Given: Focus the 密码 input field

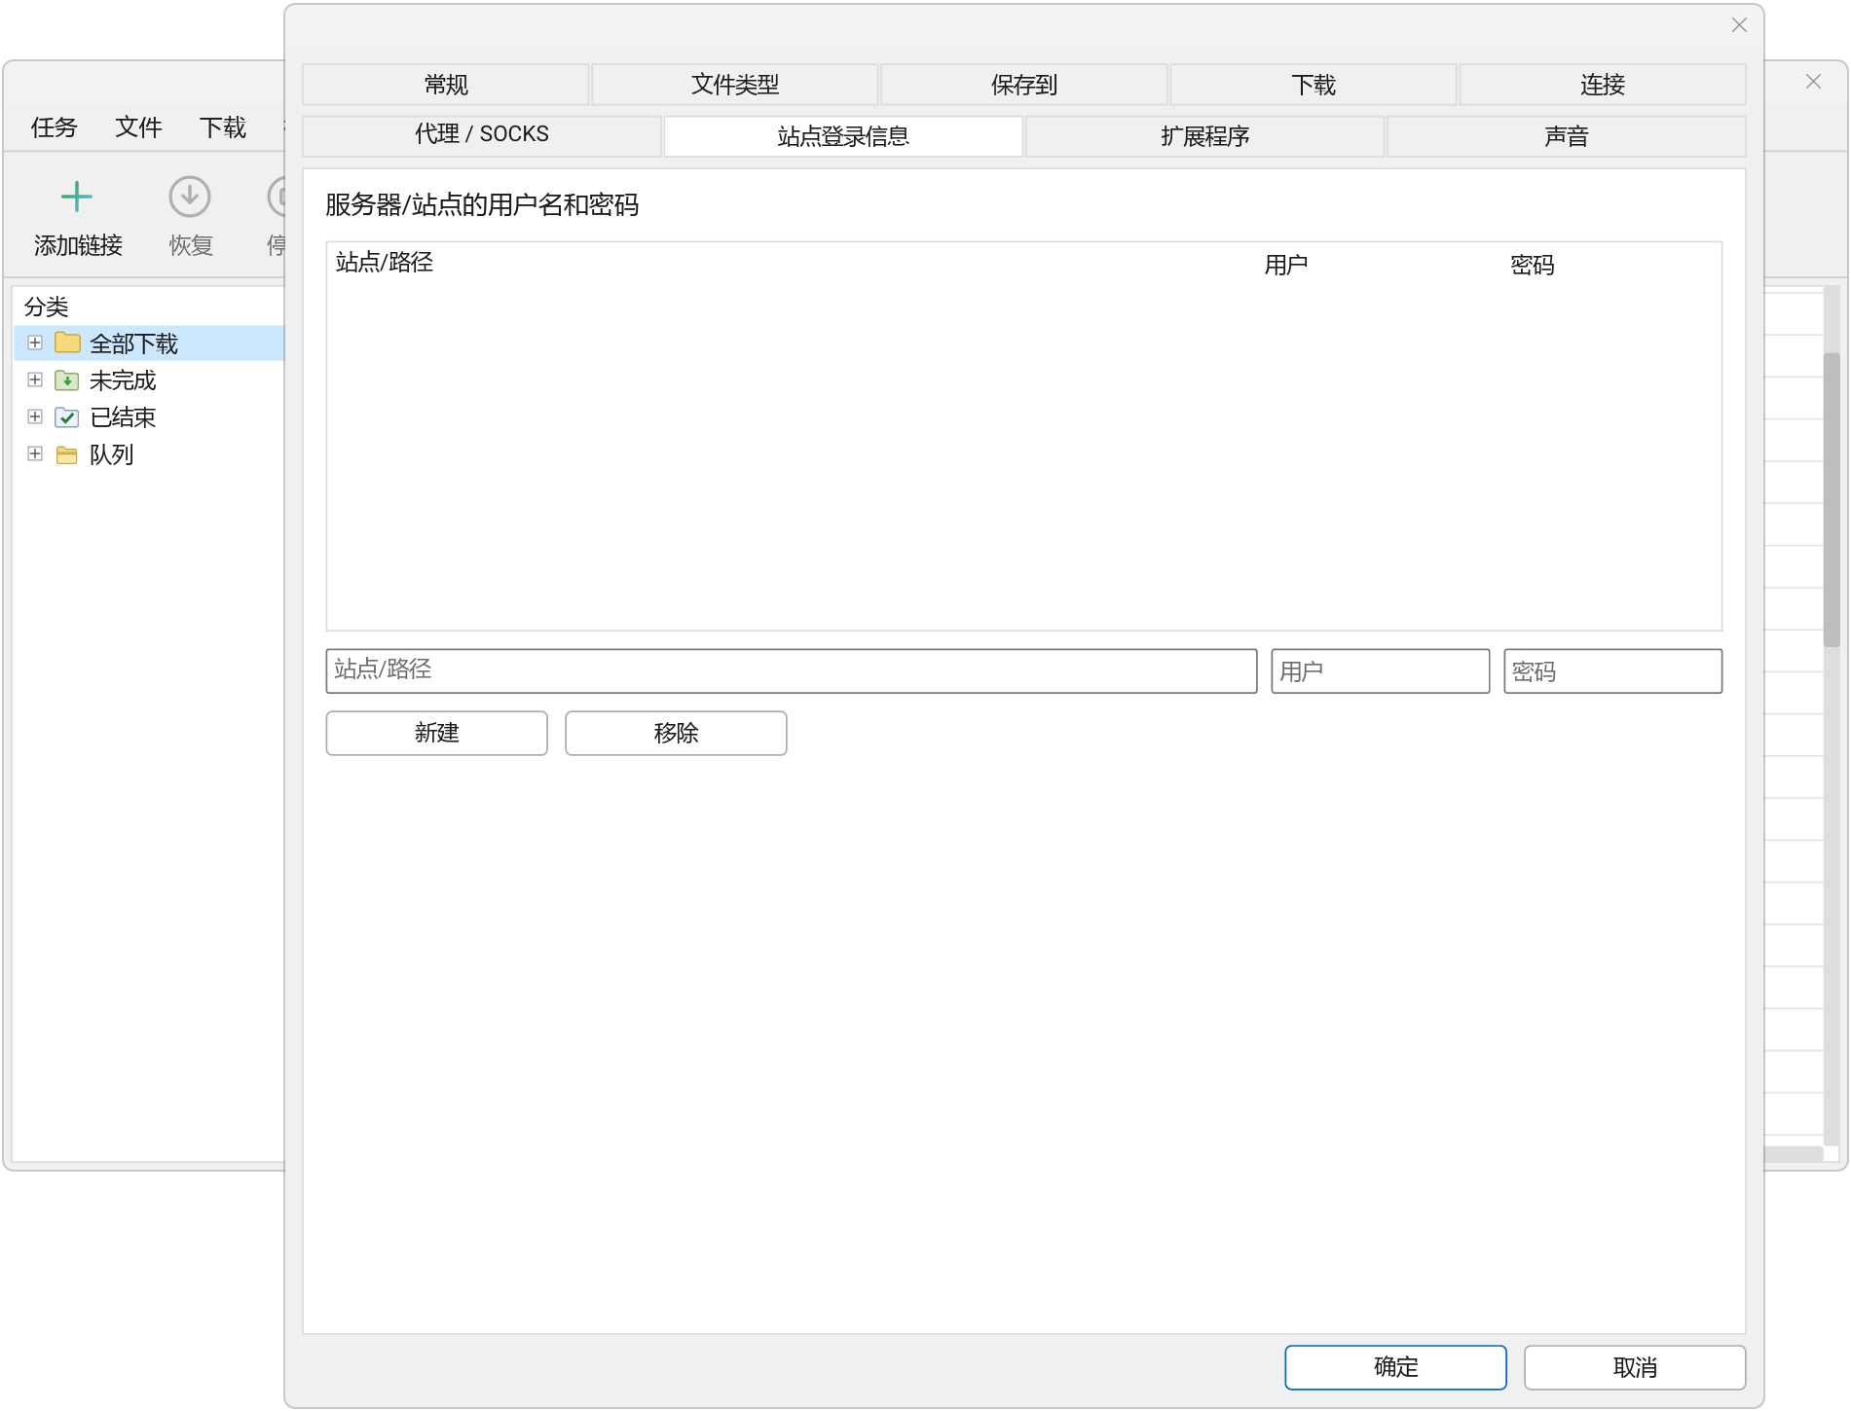Looking at the screenshot, I should [1613, 670].
